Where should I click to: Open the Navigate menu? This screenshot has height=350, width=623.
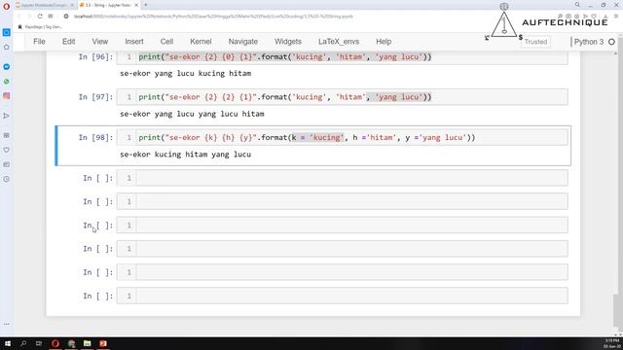243,42
